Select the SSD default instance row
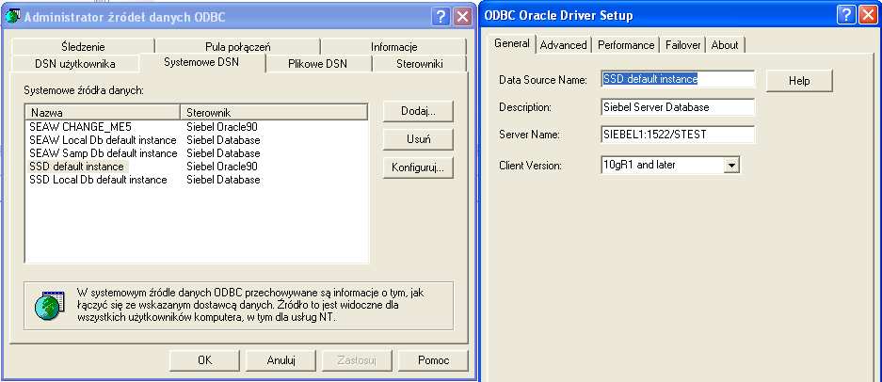Image resolution: width=882 pixels, height=382 pixels. (x=197, y=167)
